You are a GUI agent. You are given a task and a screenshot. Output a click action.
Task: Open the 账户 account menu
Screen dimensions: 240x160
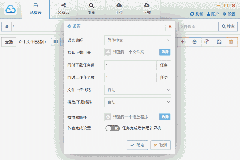(213, 14)
